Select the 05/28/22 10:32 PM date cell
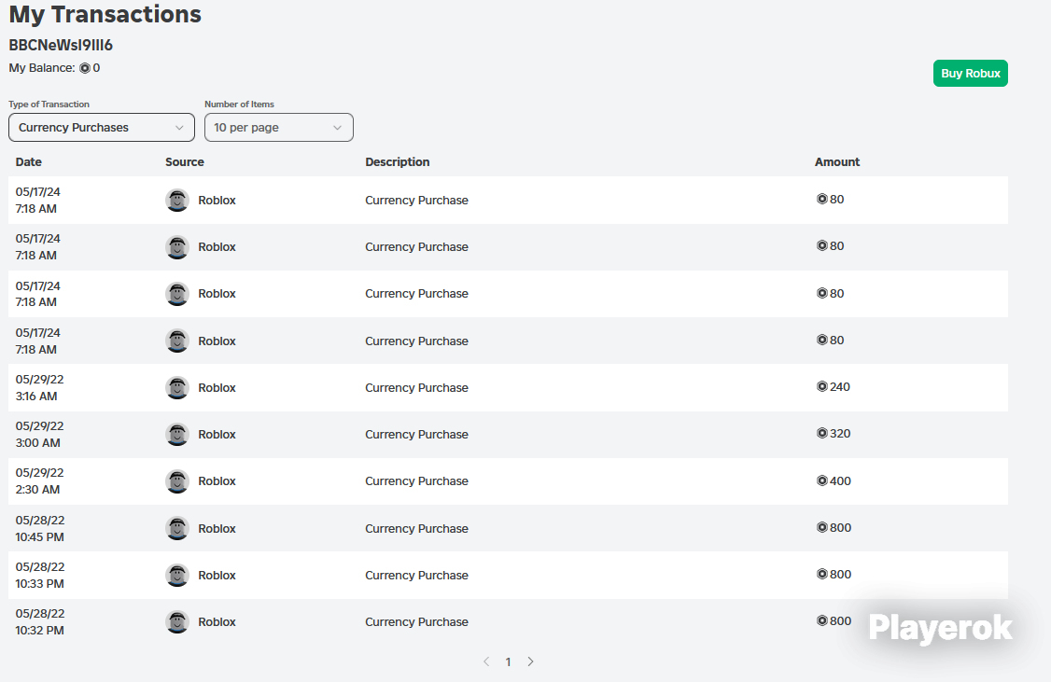The height and width of the screenshot is (682, 1051). click(x=40, y=621)
